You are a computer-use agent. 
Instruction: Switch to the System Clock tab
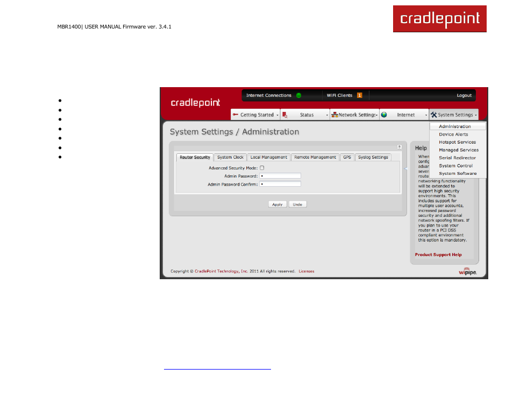pos(230,158)
